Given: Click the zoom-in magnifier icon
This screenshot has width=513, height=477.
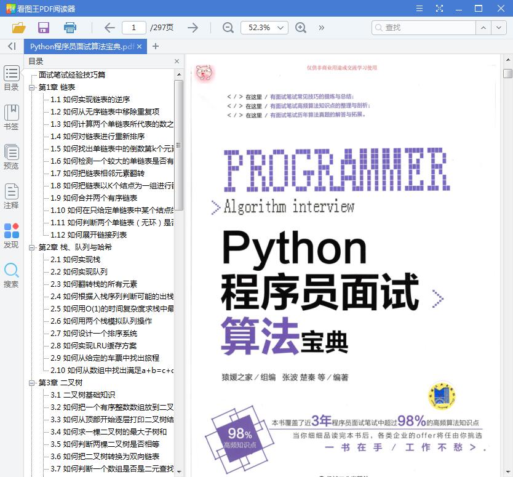Looking at the screenshot, I should tap(300, 28).
